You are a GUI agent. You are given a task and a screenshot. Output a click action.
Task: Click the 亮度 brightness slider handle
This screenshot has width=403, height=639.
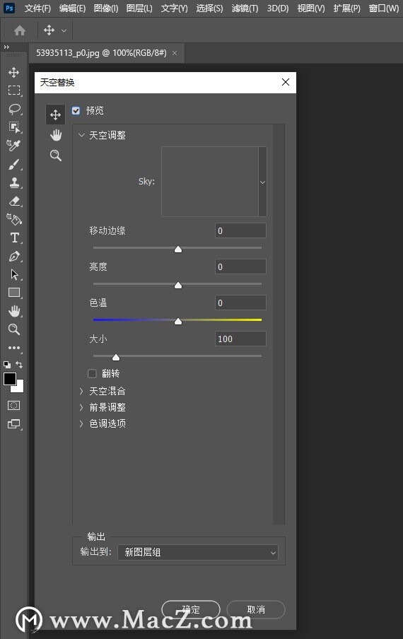coord(178,286)
